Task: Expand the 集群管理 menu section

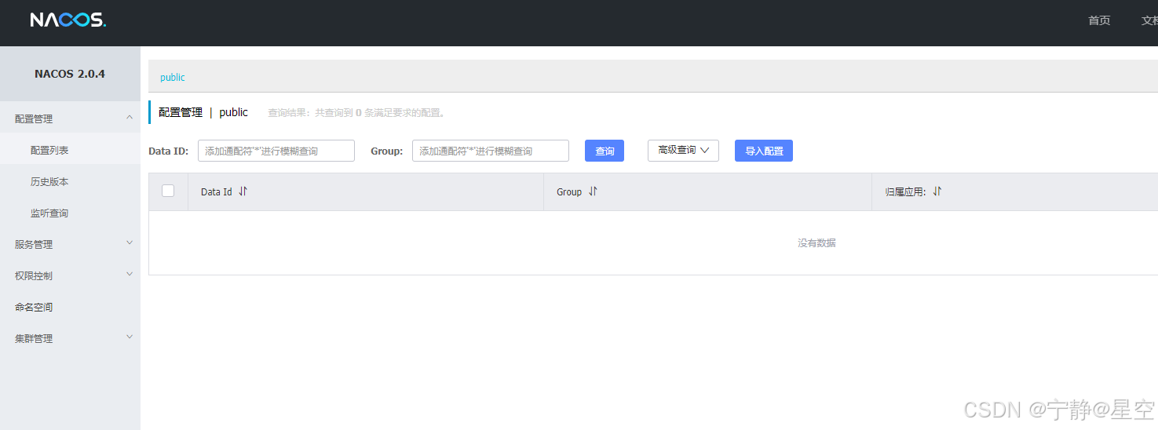Action: [70, 338]
